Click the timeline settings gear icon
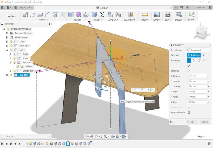 (209, 144)
